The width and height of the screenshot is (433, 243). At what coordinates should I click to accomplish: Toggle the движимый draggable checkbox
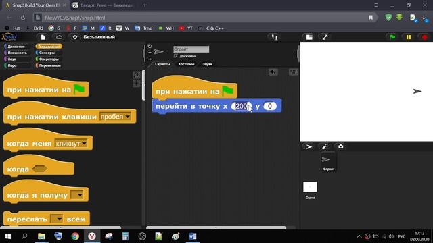click(176, 56)
